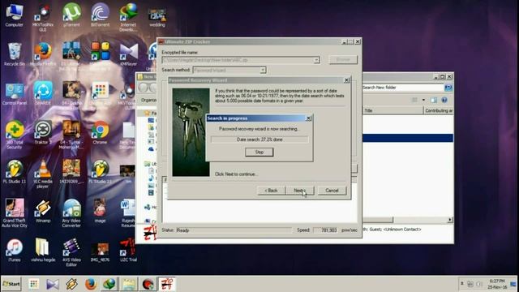Expand the Encrypted file name combo box

(316, 60)
